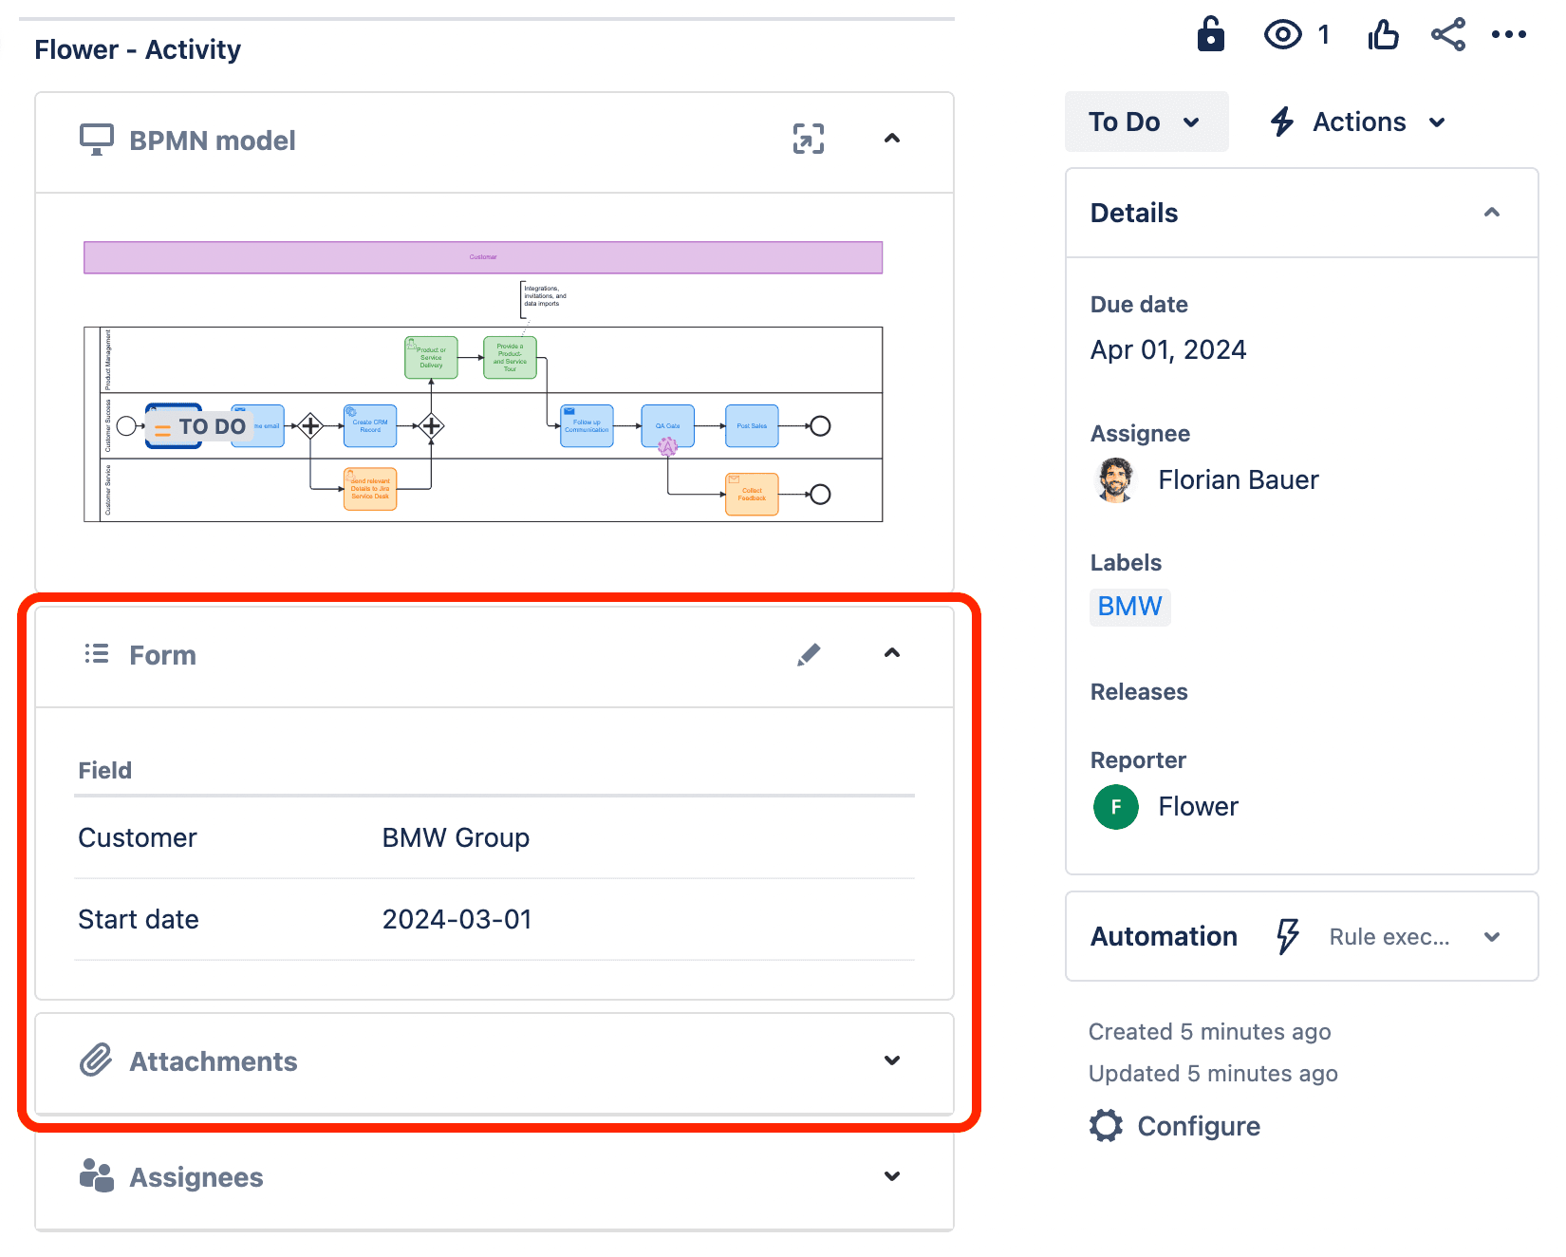The image size is (1566, 1257).
Task: Click the Automation lightning bolt icon
Action: click(1288, 936)
